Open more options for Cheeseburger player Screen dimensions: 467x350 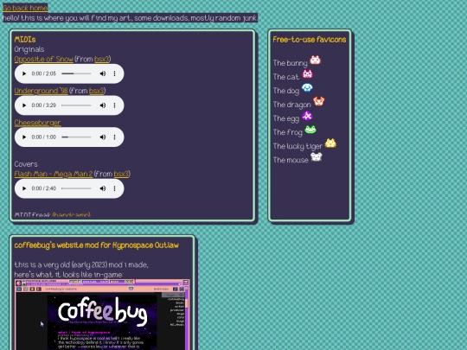pos(115,137)
